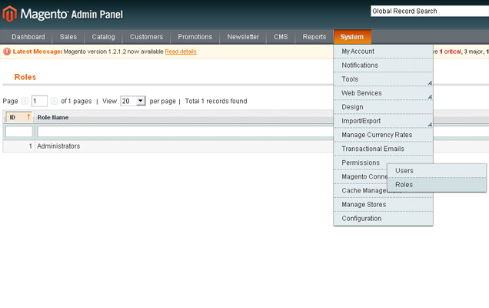This screenshot has width=489, height=308.
Task: Select Tools menu entry
Action: pyautogui.click(x=383, y=79)
